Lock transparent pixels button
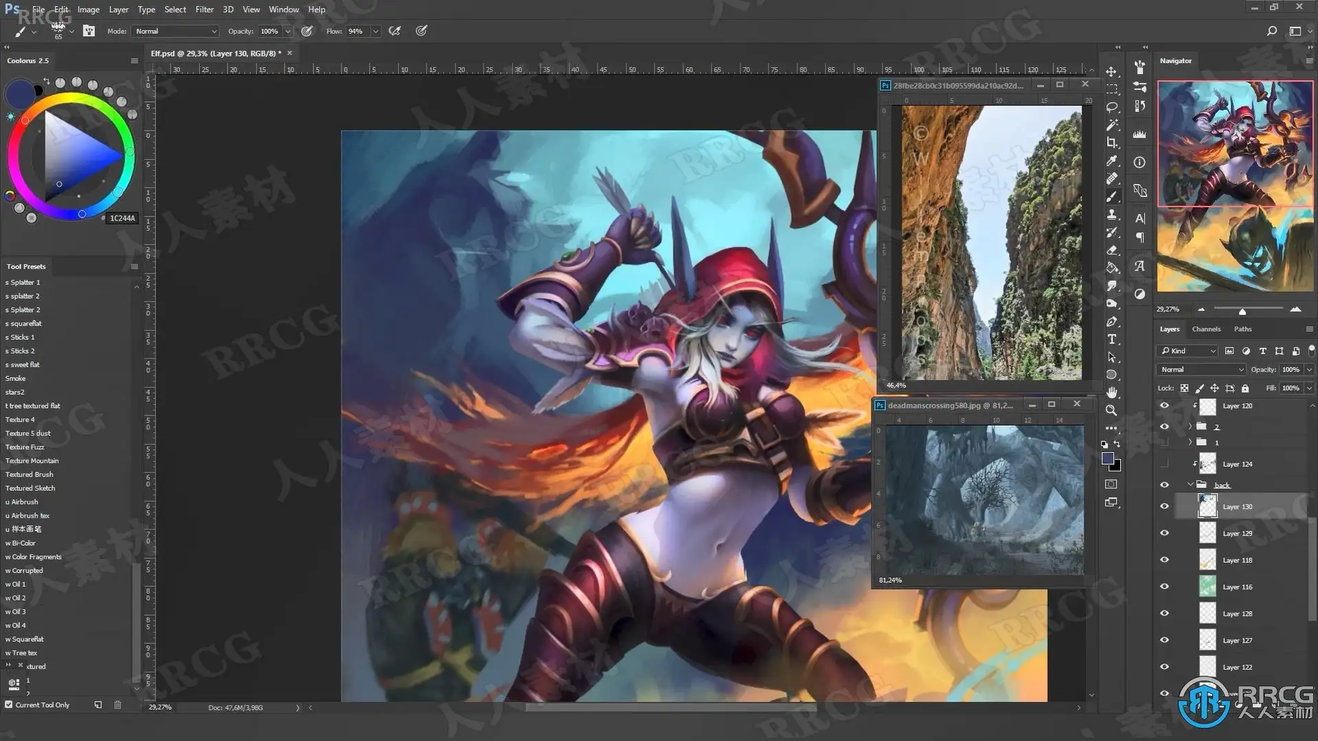 click(1184, 388)
